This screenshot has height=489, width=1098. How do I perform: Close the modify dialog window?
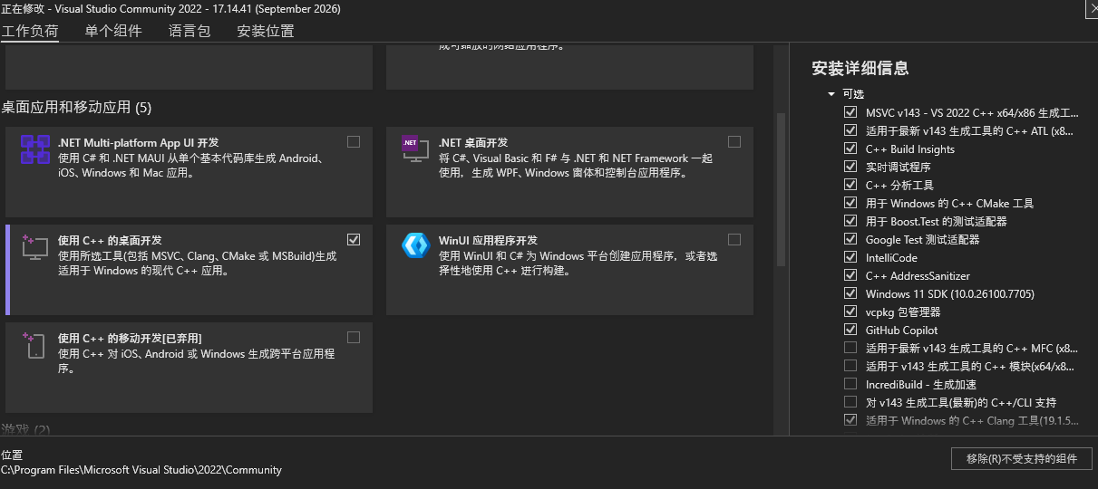(1092, 8)
